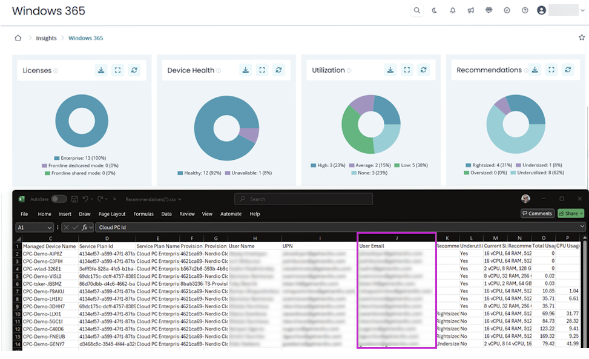
Task: Download the Licenses chart data
Action: (x=101, y=70)
